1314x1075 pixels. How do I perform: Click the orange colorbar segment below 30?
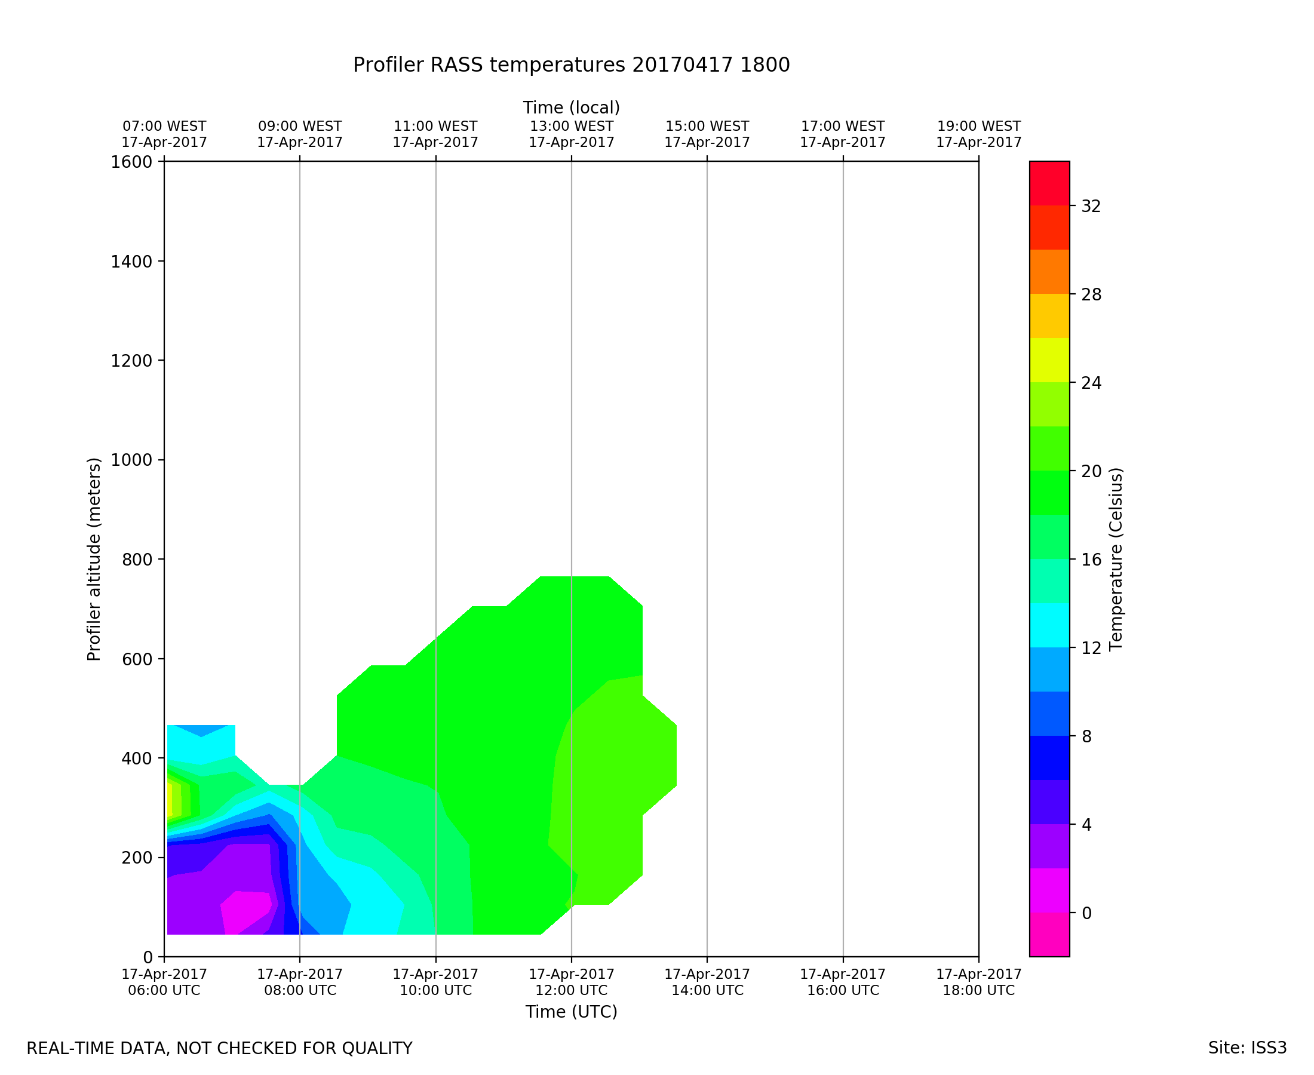(1049, 271)
